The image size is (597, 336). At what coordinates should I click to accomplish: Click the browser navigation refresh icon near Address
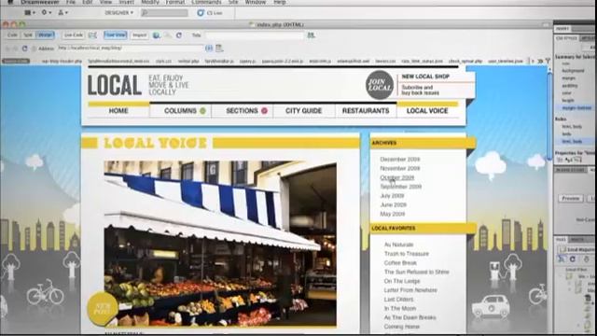(x=25, y=49)
